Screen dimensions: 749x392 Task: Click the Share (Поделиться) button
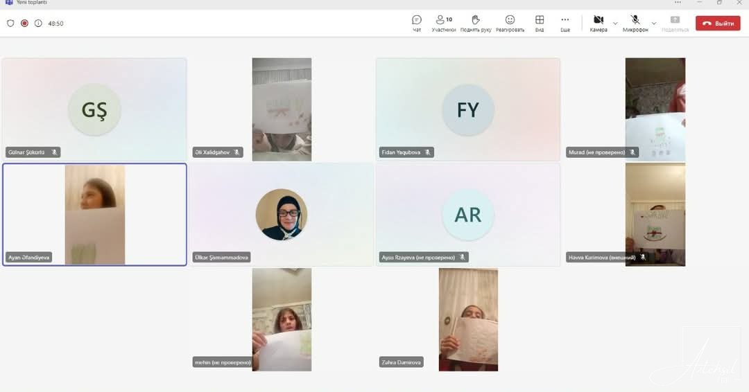(x=675, y=22)
